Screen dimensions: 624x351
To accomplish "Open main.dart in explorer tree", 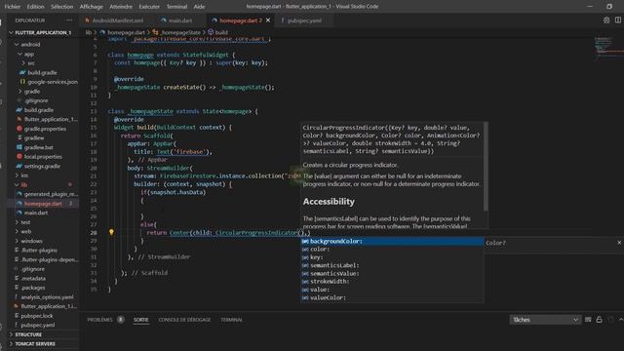I will pos(36,213).
